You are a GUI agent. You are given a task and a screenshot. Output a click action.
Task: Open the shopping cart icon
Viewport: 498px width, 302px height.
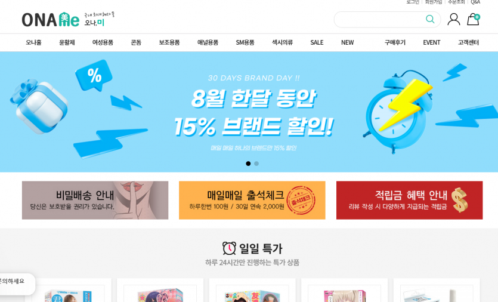[473, 19]
